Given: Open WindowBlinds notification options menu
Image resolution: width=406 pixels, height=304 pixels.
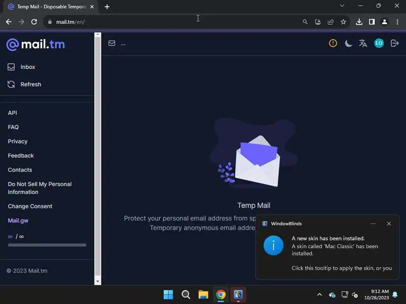Looking at the screenshot, I should [373, 224].
